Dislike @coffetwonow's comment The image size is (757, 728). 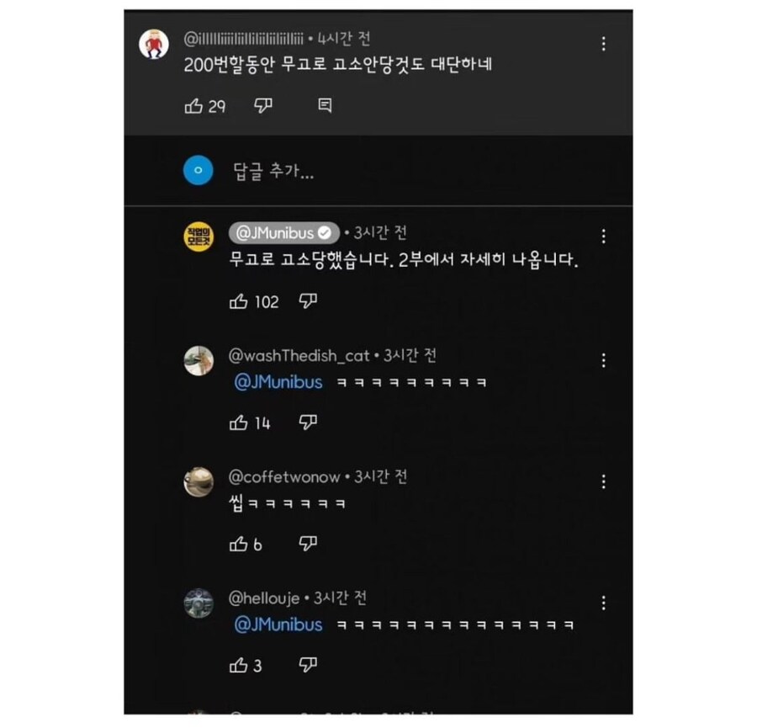click(306, 545)
